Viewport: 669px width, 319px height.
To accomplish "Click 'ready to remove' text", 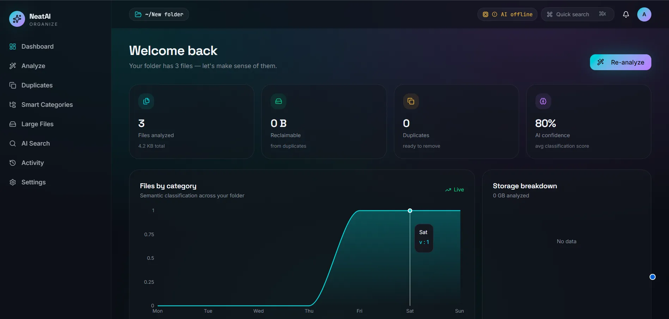I will point(421,146).
